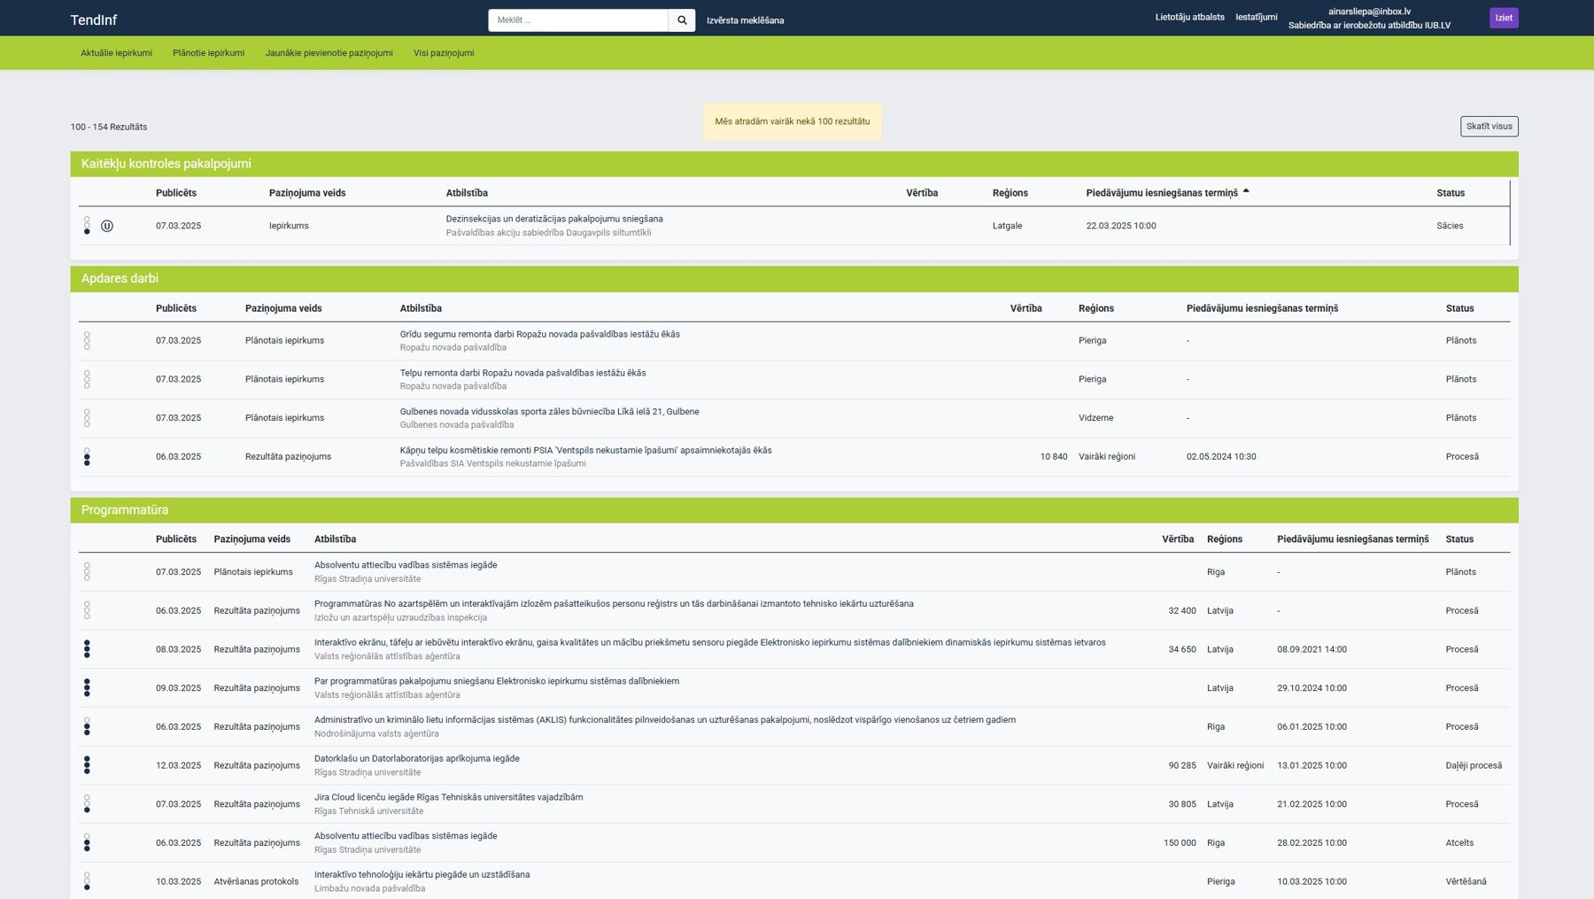The height and width of the screenshot is (899, 1594).
Task: Click the dots indicator on Datorklašu row
Action: (x=87, y=765)
